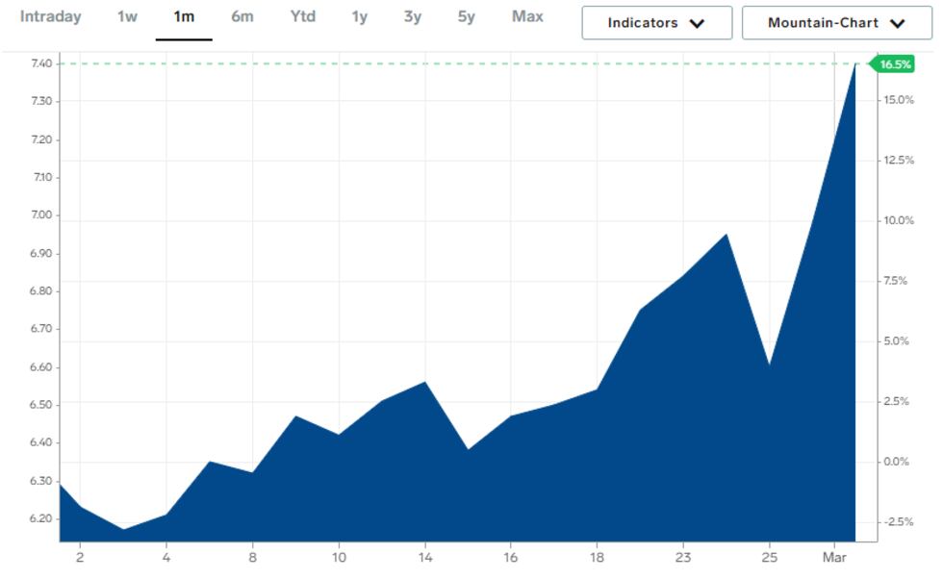The width and height of the screenshot is (943, 579).
Task: Switch to the 5y time range
Action: pyautogui.click(x=466, y=17)
